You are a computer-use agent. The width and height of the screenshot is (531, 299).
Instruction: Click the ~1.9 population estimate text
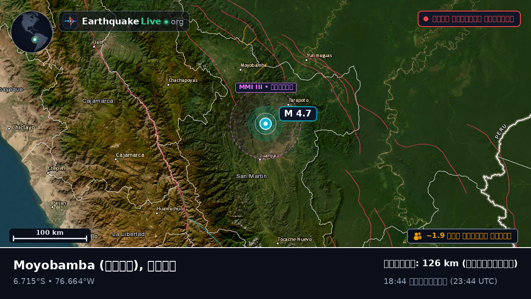(x=469, y=236)
